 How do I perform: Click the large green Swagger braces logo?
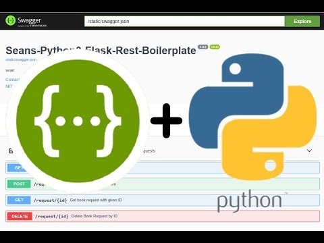pos(78,121)
